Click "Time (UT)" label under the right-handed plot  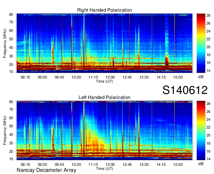click(x=104, y=81)
